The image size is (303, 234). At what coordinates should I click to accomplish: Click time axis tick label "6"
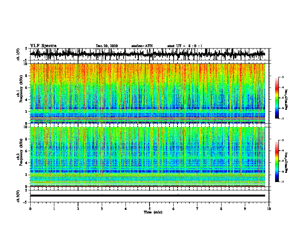pos(174,209)
